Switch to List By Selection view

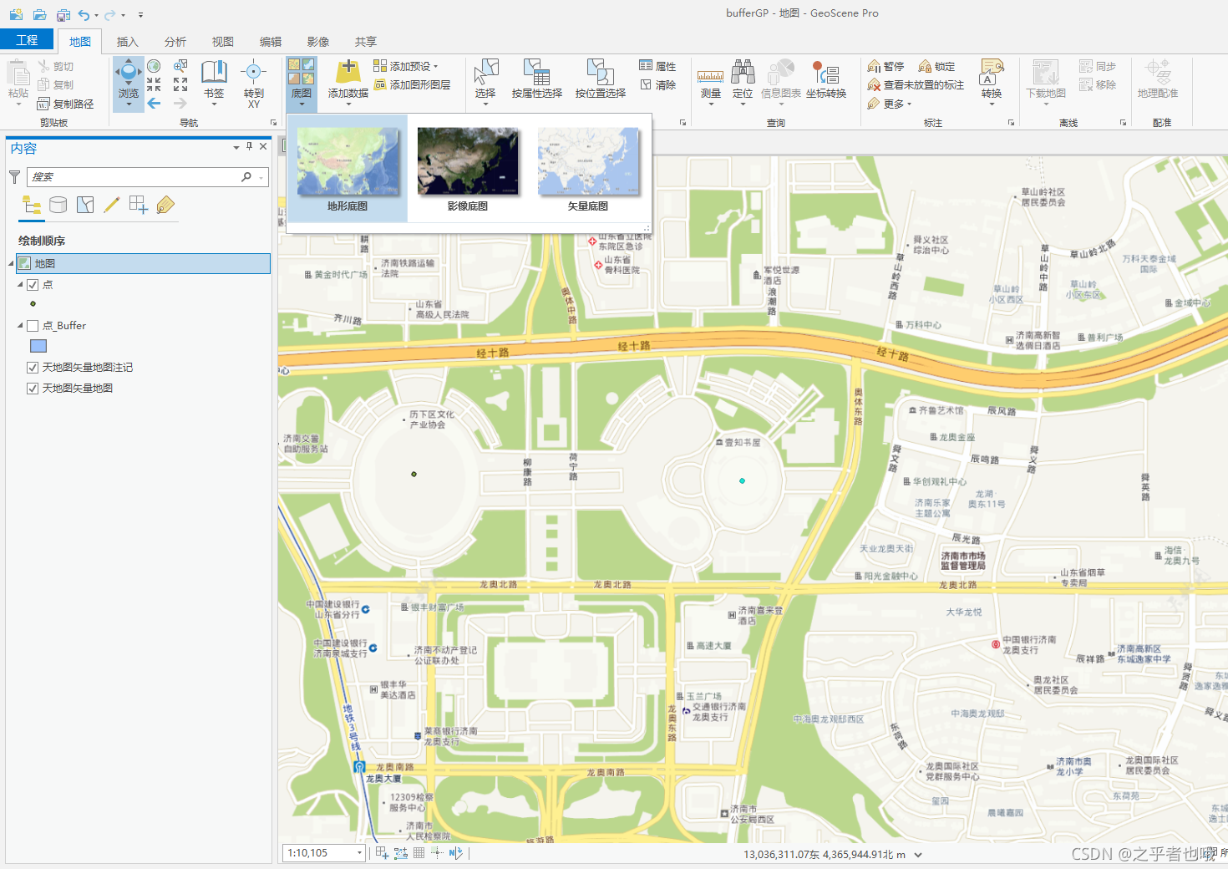click(x=85, y=205)
